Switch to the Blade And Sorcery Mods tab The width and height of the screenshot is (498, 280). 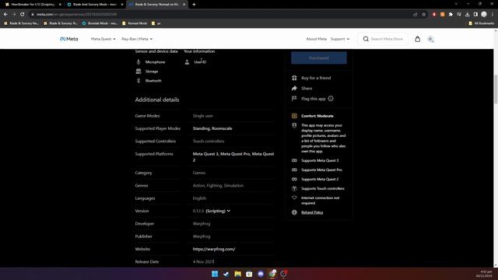95,5
